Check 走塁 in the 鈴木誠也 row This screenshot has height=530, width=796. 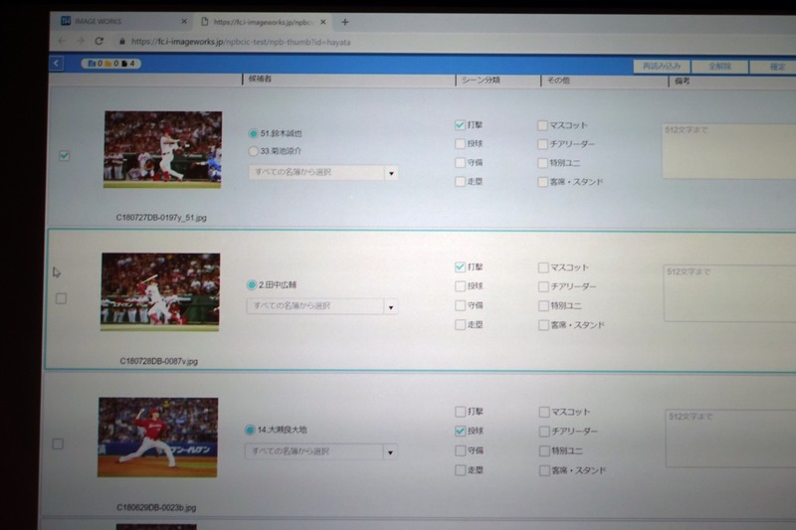tap(460, 181)
